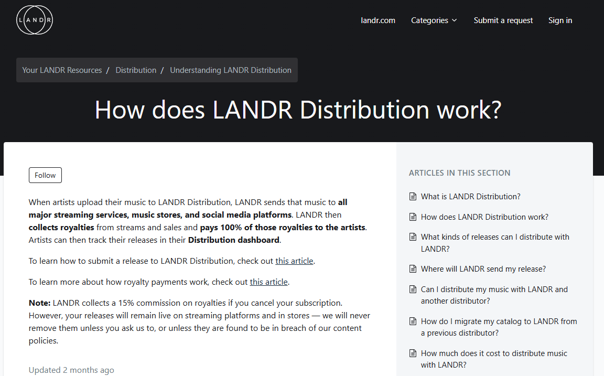
Task: Click the Distribution breadcrumb link
Action: point(136,70)
